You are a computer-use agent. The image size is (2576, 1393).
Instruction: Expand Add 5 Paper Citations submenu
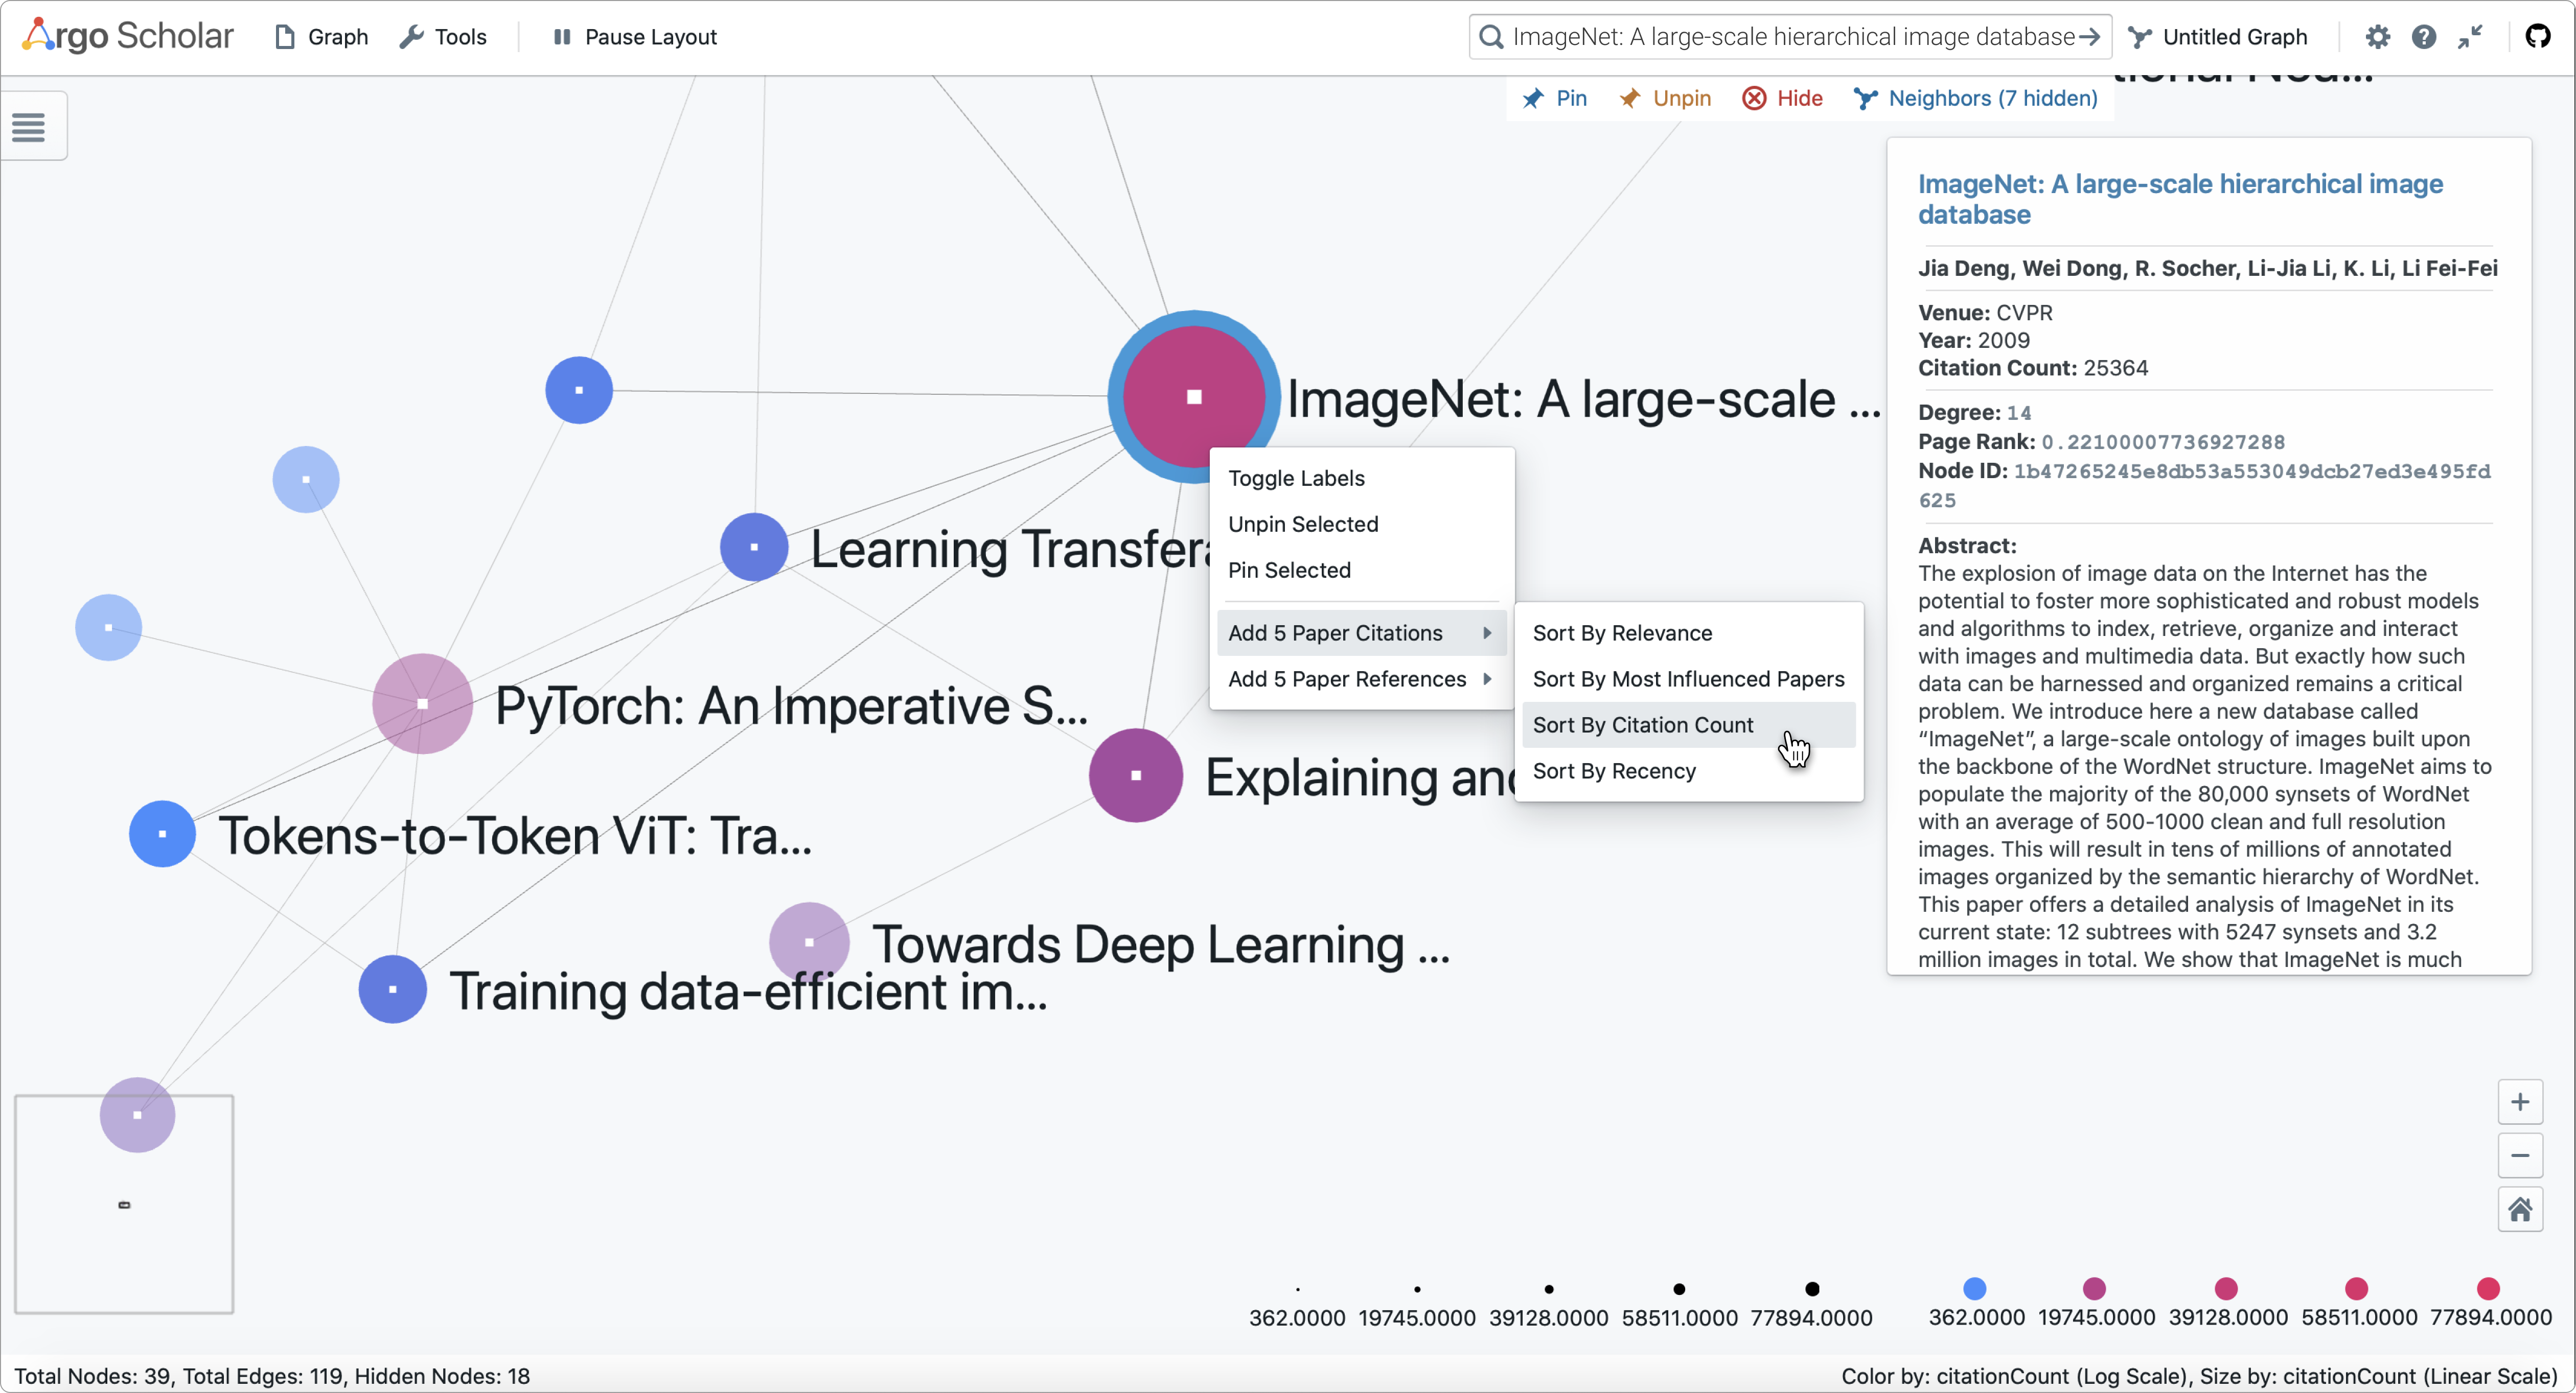[1361, 632]
